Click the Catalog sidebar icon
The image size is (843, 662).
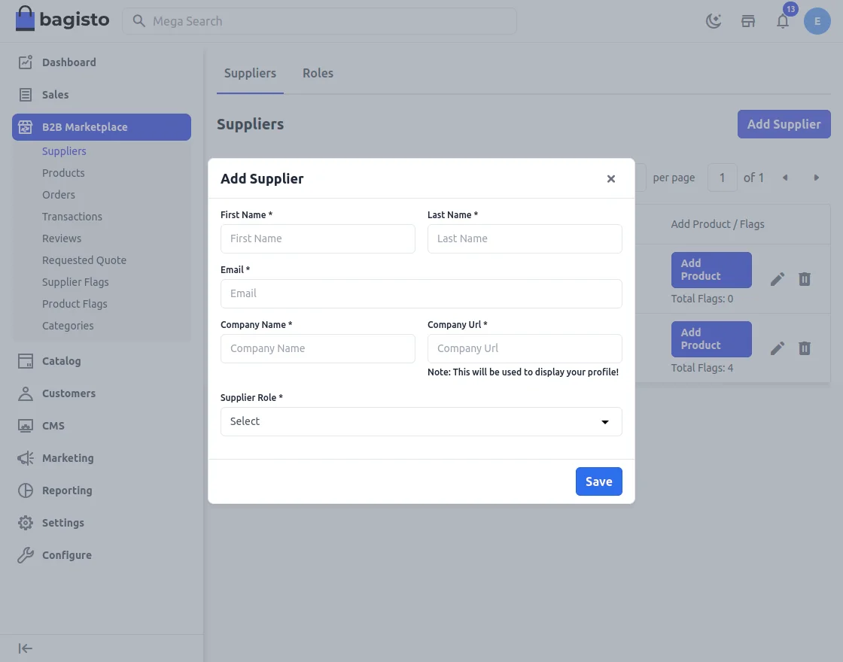[x=25, y=361]
